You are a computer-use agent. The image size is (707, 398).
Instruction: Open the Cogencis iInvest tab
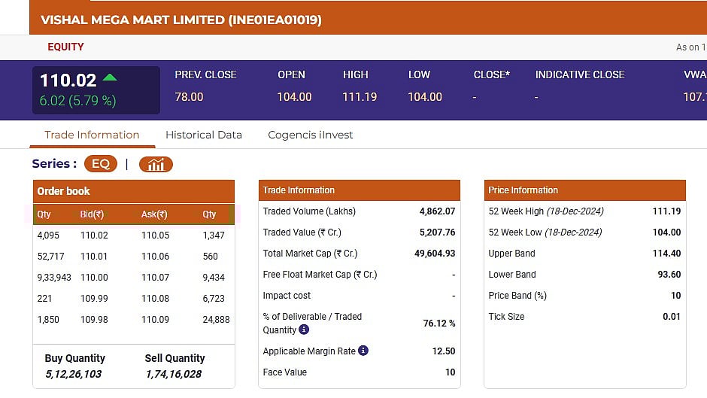point(310,135)
